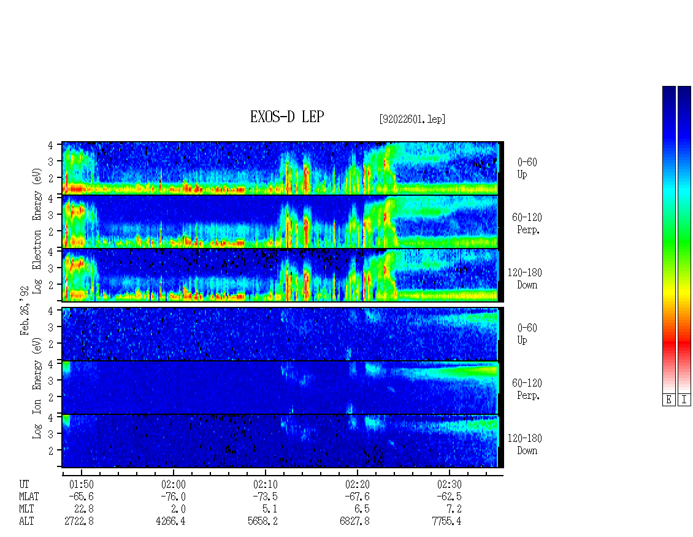The height and width of the screenshot is (537, 693).
Task: Click the MLT row label
Action: pyautogui.click(x=26, y=509)
